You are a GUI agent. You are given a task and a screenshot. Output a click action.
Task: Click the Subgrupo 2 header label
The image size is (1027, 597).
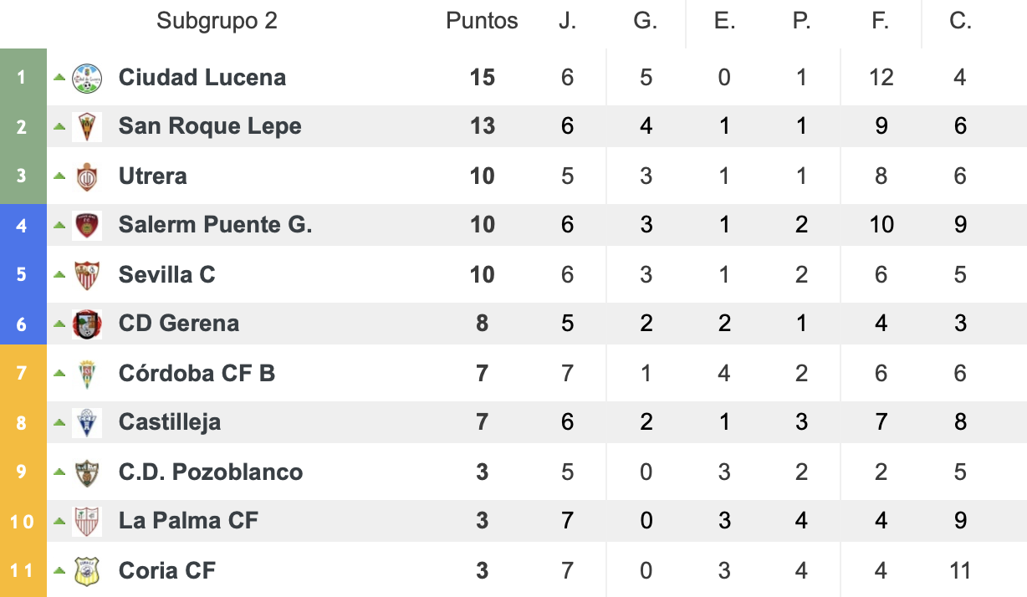[x=217, y=21]
